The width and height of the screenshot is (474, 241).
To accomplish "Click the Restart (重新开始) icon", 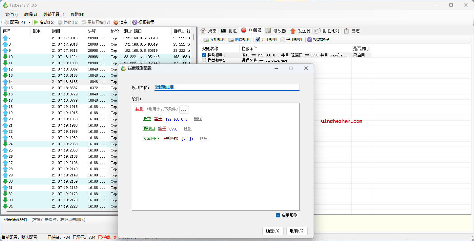I will 84,22.
